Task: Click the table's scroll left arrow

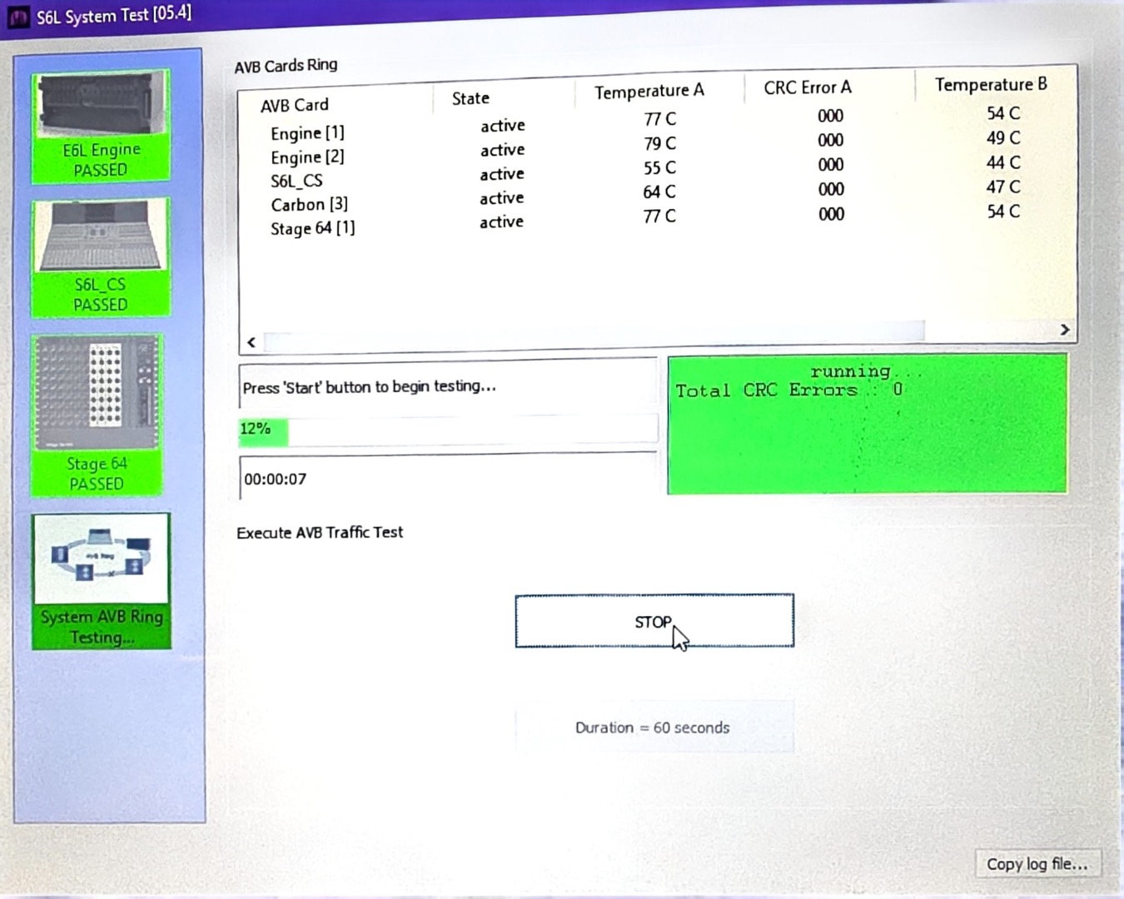Action: click(x=251, y=342)
